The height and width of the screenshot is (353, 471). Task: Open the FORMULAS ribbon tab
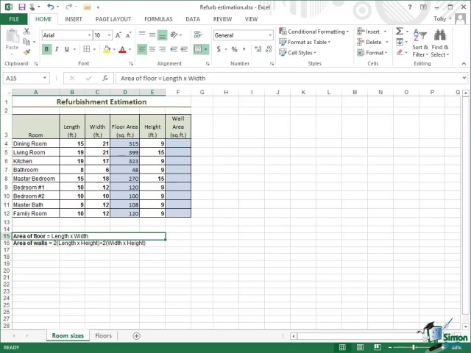[x=158, y=19]
